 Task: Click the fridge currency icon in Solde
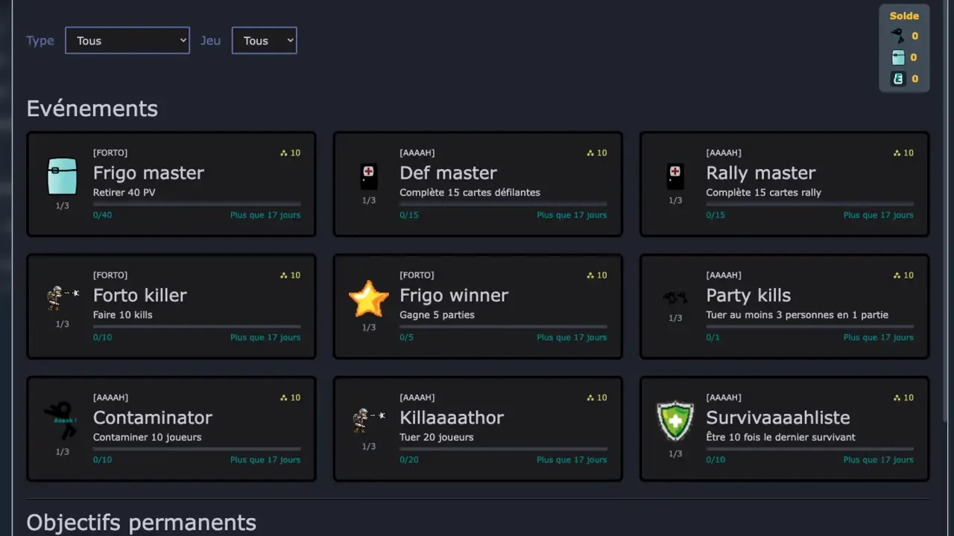tap(898, 57)
